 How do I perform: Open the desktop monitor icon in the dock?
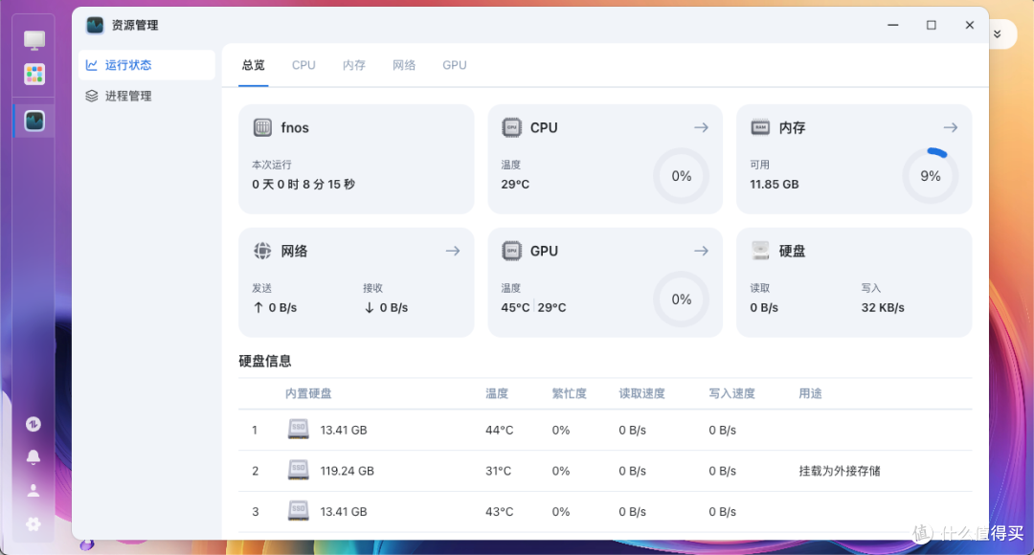(x=34, y=40)
